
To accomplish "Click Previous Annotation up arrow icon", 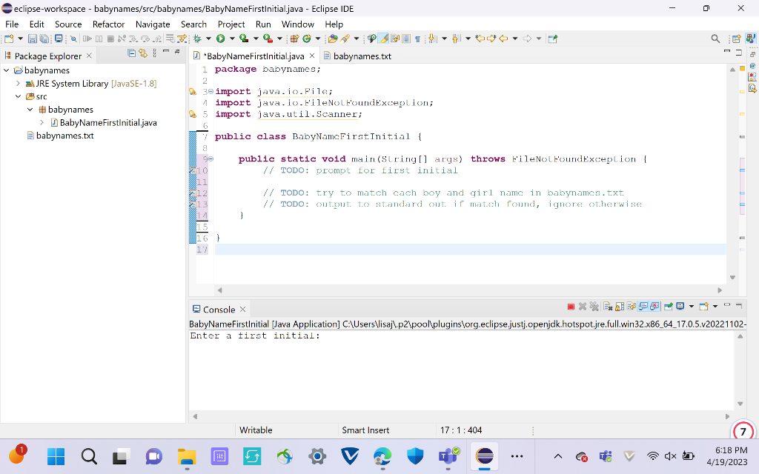I will tap(456, 39).
